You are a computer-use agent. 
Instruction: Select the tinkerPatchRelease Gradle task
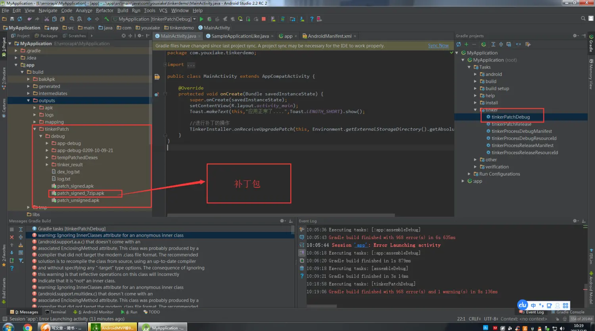[511, 124]
